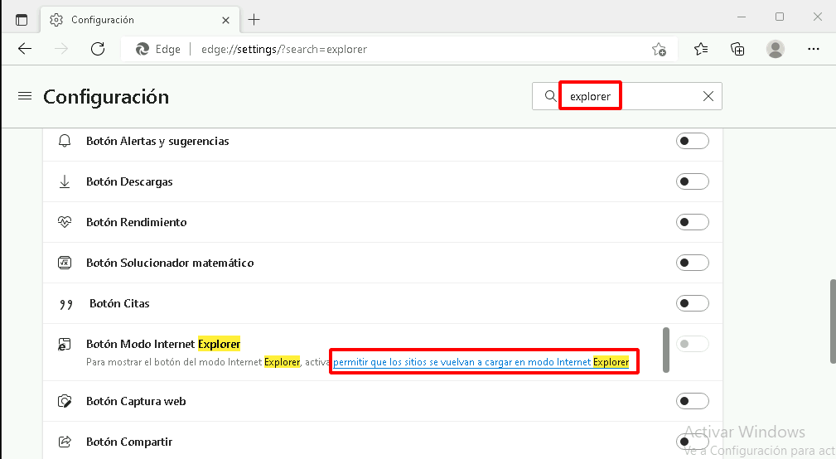This screenshot has height=459, width=836.
Task: Click the Edge logo in address bar
Action: tap(143, 49)
